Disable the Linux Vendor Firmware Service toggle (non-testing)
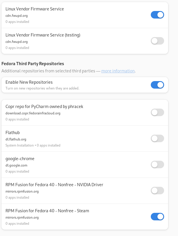178x236 pixels. [x=157, y=15]
